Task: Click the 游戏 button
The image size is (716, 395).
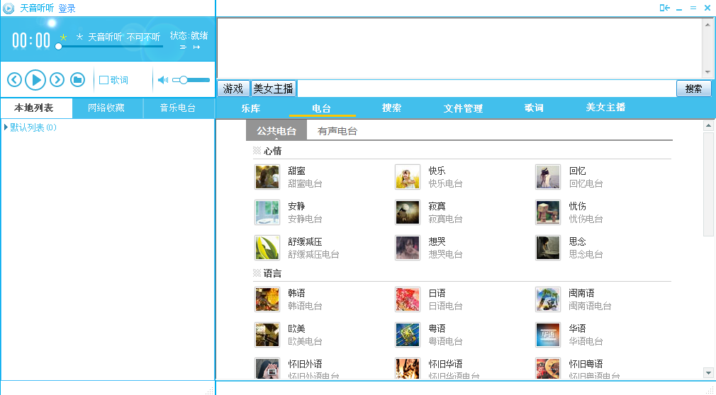Action: [x=233, y=88]
